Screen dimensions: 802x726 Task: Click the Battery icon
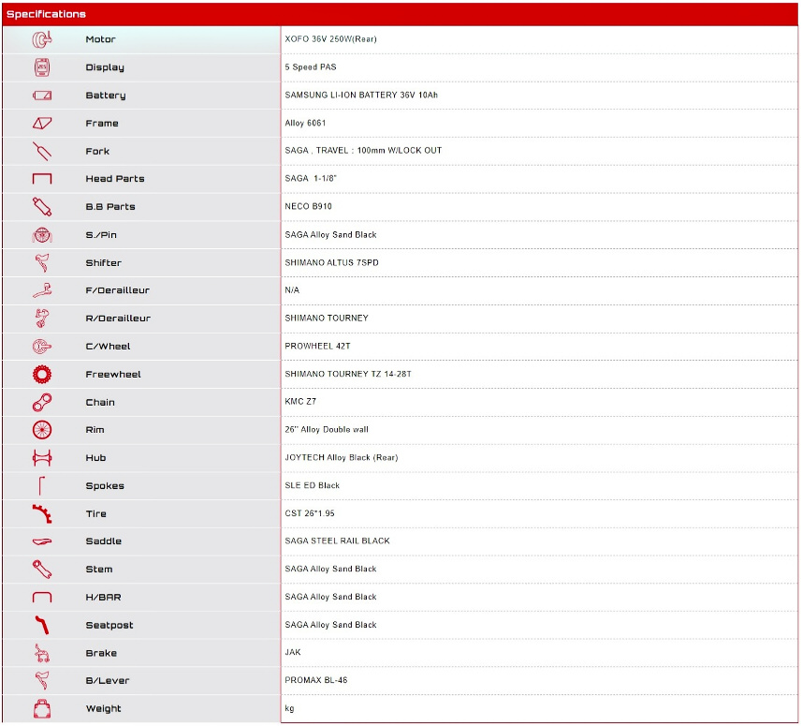[x=42, y=96]
